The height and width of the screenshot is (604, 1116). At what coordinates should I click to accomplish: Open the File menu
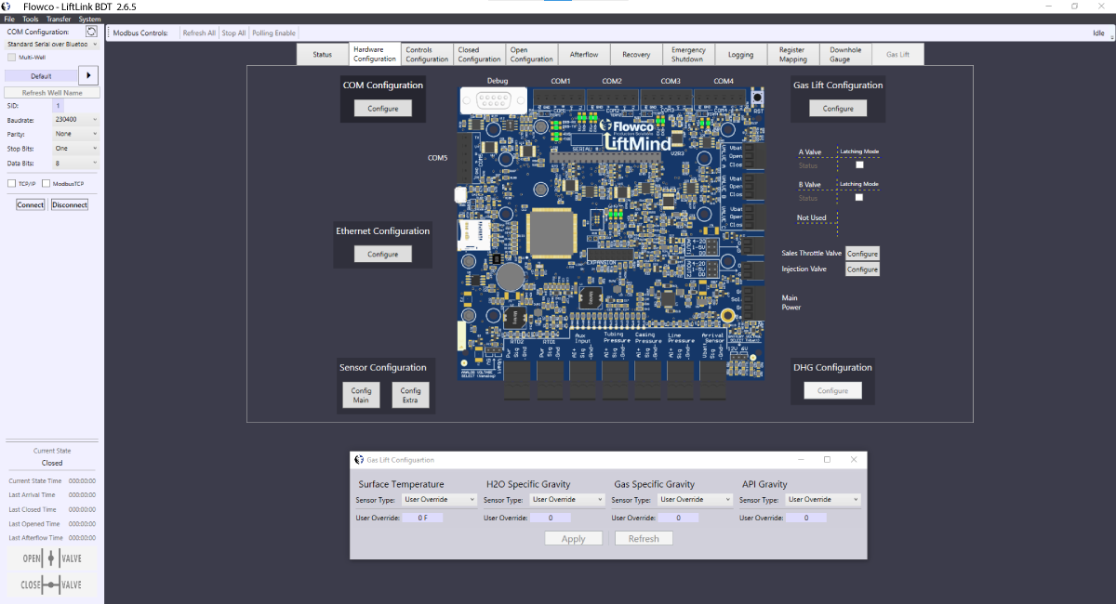[x=9, y=19]
